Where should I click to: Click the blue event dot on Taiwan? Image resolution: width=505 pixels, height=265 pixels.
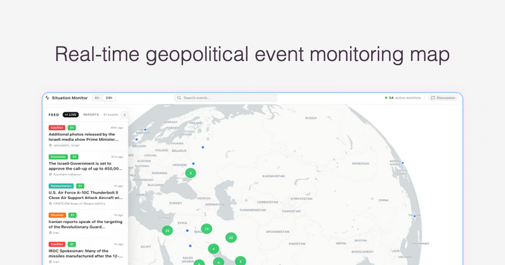[415, 217]
